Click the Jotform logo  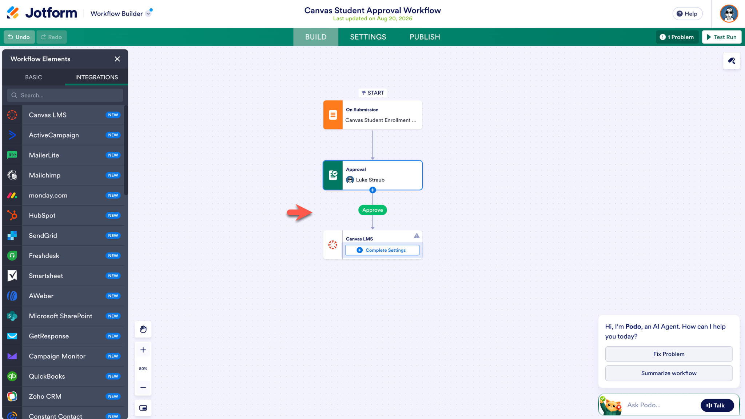42,13
